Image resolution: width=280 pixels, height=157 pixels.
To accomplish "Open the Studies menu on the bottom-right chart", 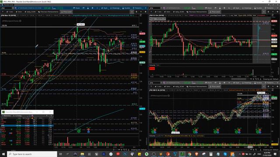I will [x=258, y=83].
